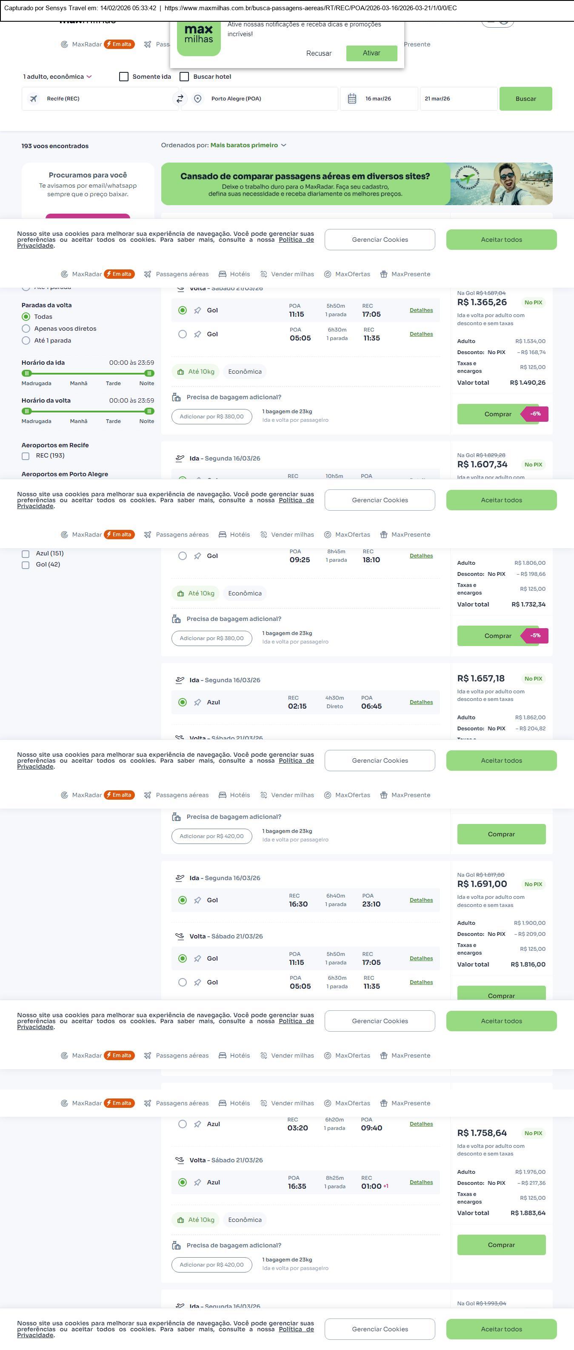Image resolution: width=574 pixels, height=1350 pixels.
Task: Click the swap origin and destination arrows icon
Action: [x=180, y=98]
